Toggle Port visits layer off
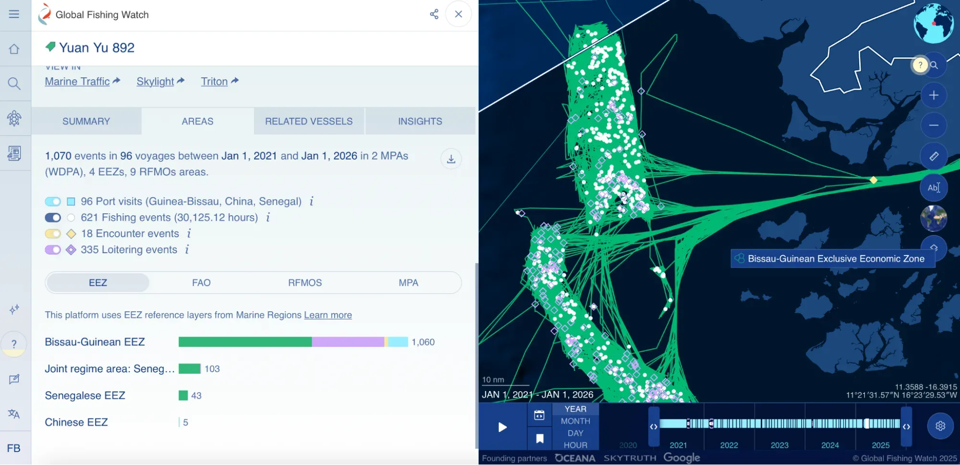The width and height of the screenshot is (960, 465). [53, 201]
